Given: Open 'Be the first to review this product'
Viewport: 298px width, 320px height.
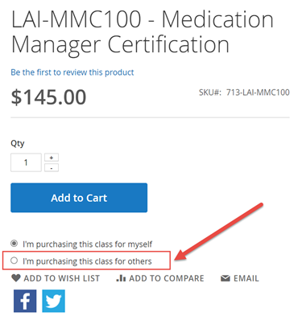Looking at the screenshot, I should (72, 72).
